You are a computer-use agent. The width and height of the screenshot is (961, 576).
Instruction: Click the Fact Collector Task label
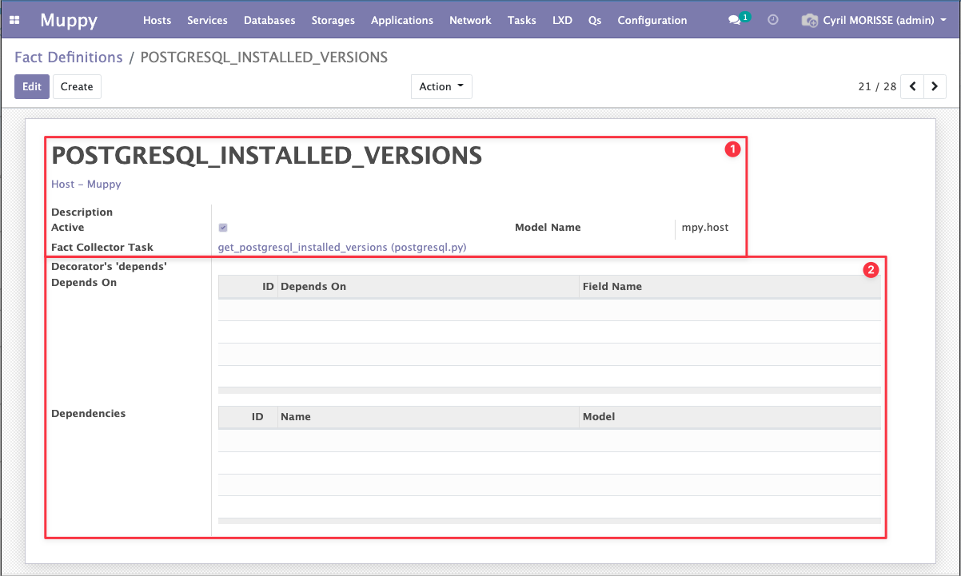pyautogui.click(x=102, y=248)
